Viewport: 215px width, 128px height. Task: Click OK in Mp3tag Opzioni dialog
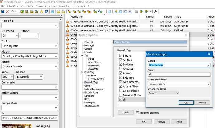pos(144,121)
